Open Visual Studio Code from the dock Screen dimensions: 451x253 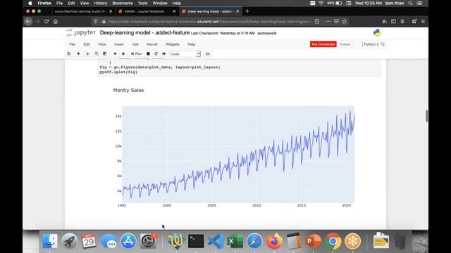click(x=216, y=241)
